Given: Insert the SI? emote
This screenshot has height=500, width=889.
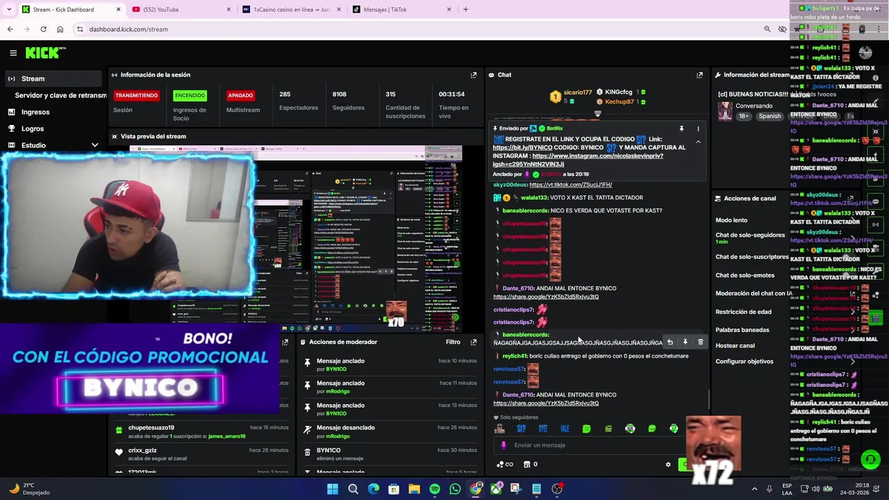Looking at the screenshot, I should pos(521,428).
